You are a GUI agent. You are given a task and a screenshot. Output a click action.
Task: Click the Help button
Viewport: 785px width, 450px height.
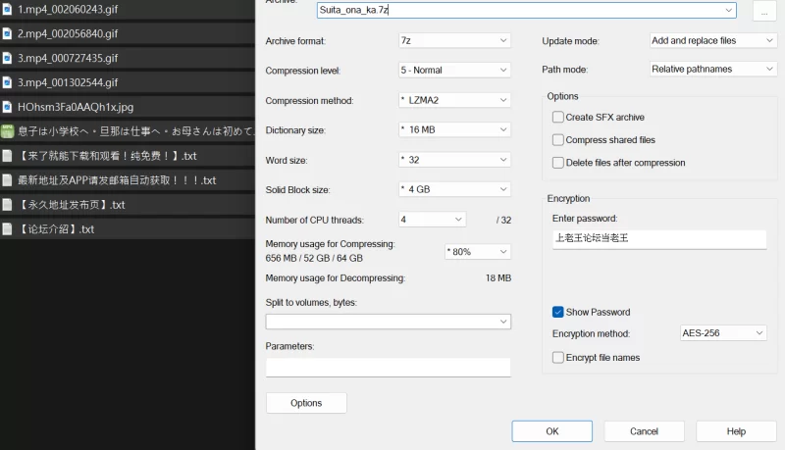(736, 431)
